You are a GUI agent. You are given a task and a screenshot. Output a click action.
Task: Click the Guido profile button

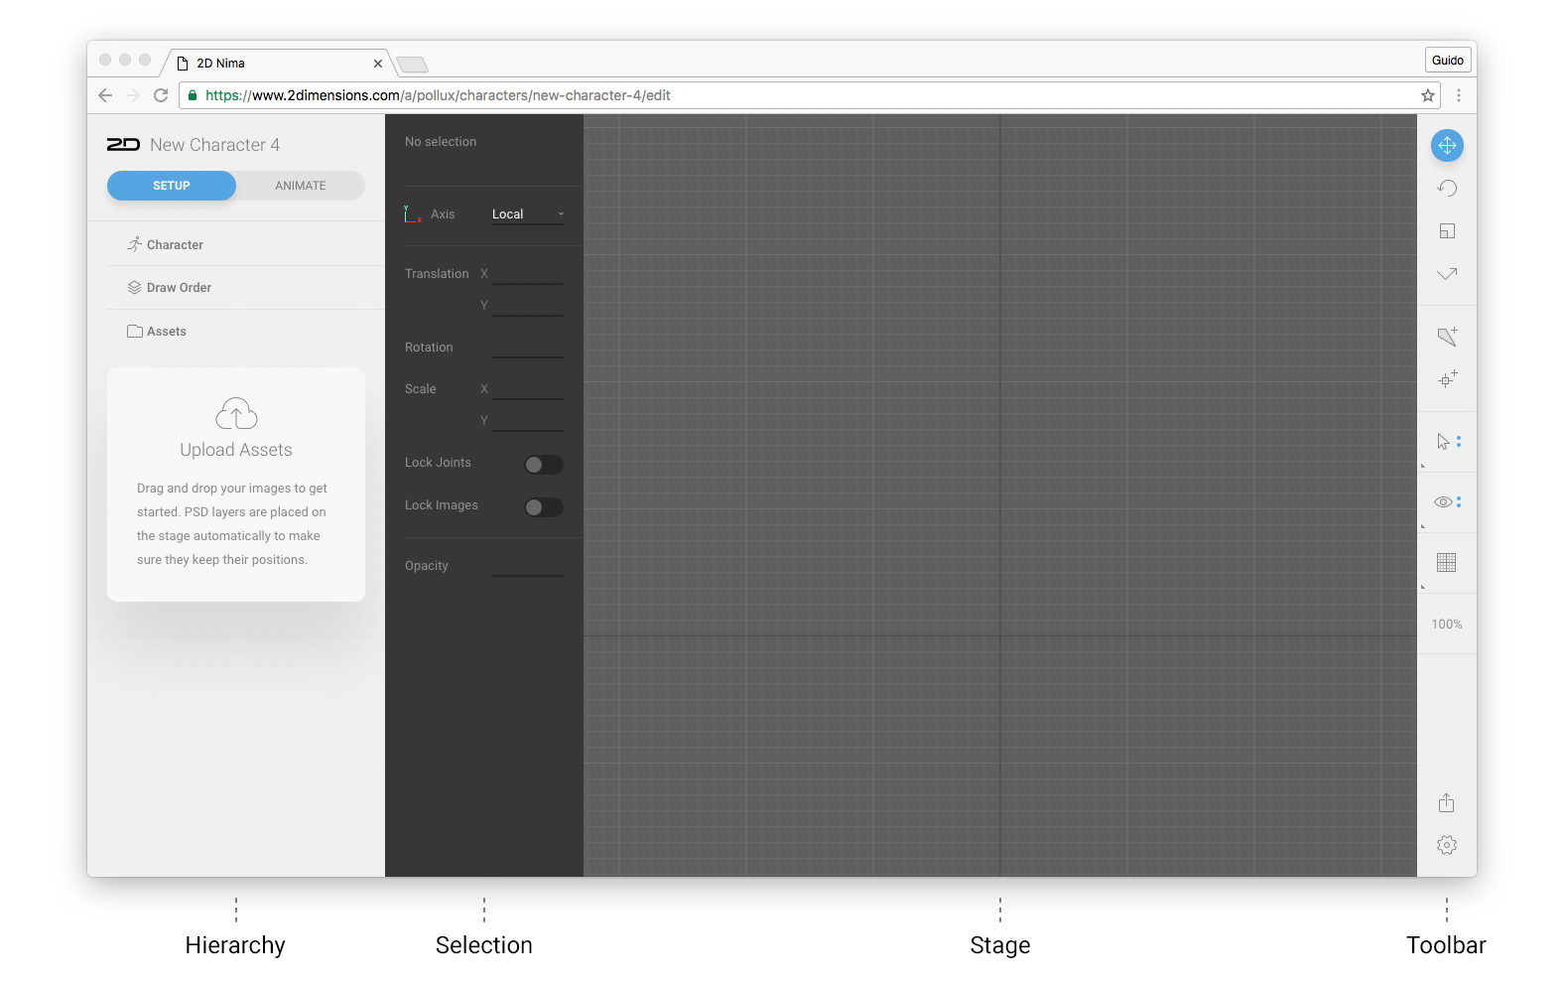pyautogui.click(x=1448, y=61)
